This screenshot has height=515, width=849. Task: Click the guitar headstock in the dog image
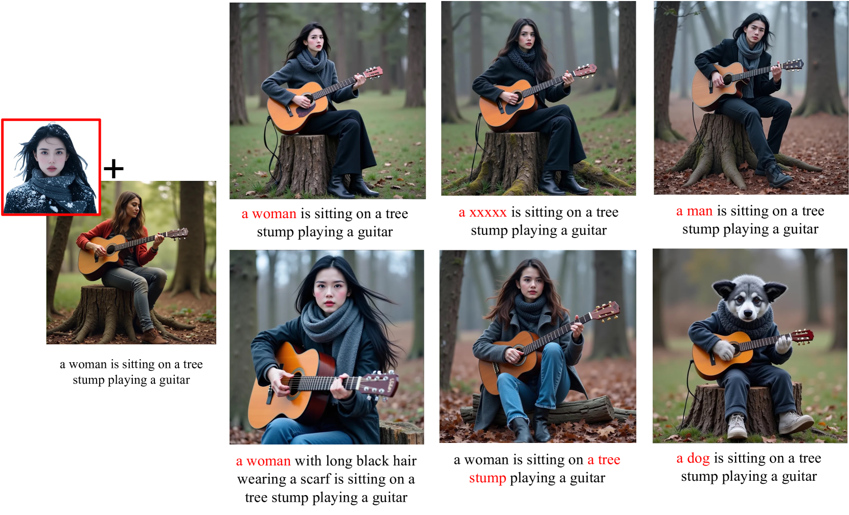(802, 336)
